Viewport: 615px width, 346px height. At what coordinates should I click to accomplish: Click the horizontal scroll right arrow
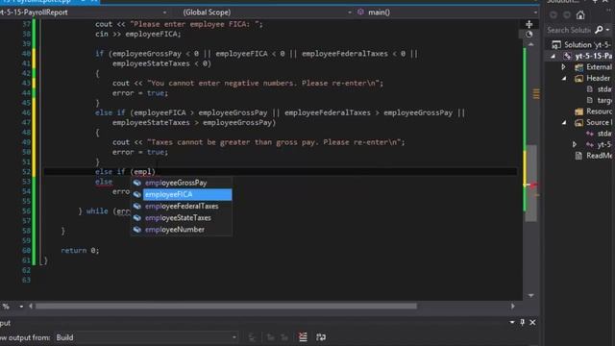click(512, 306)
